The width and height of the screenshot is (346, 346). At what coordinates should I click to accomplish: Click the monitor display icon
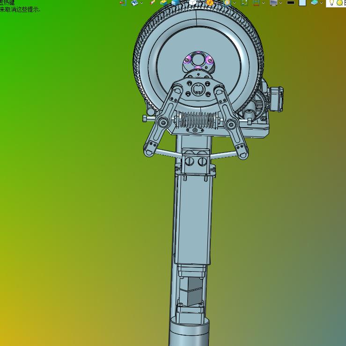(x=273, y=3)
